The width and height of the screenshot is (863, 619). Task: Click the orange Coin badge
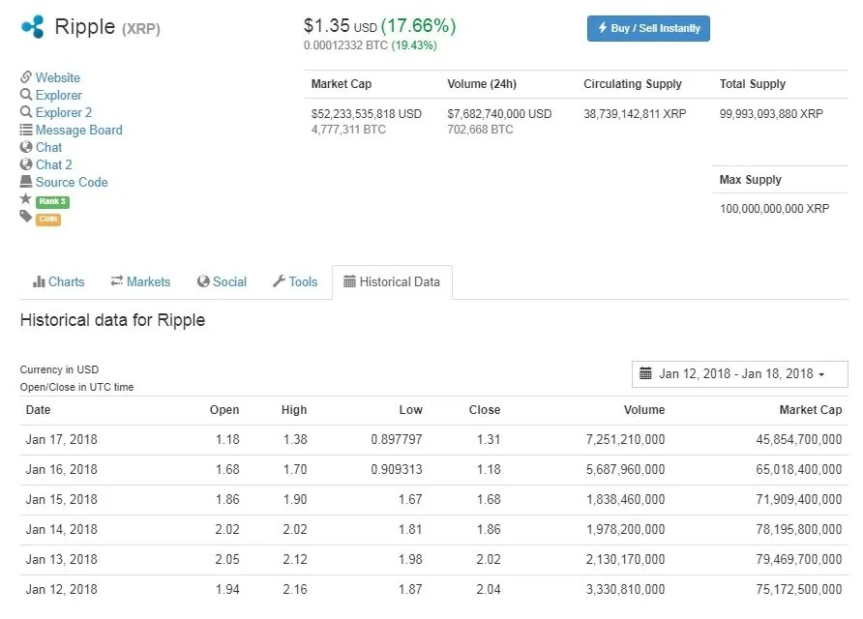tap(47, 219)
